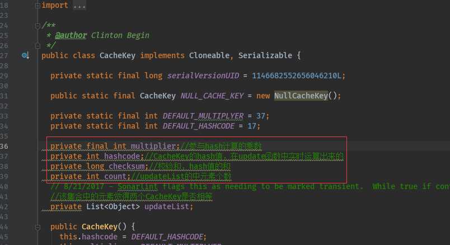
Task: Click the Cloneable interface name
Action: 209,55
